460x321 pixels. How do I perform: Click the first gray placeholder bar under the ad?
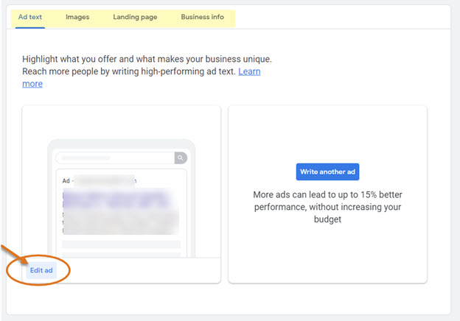[x=122, y=244]
